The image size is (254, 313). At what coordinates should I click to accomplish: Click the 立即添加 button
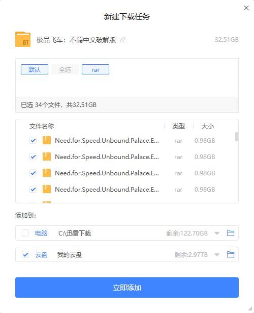pyautogui.click(x=127, y=288)
